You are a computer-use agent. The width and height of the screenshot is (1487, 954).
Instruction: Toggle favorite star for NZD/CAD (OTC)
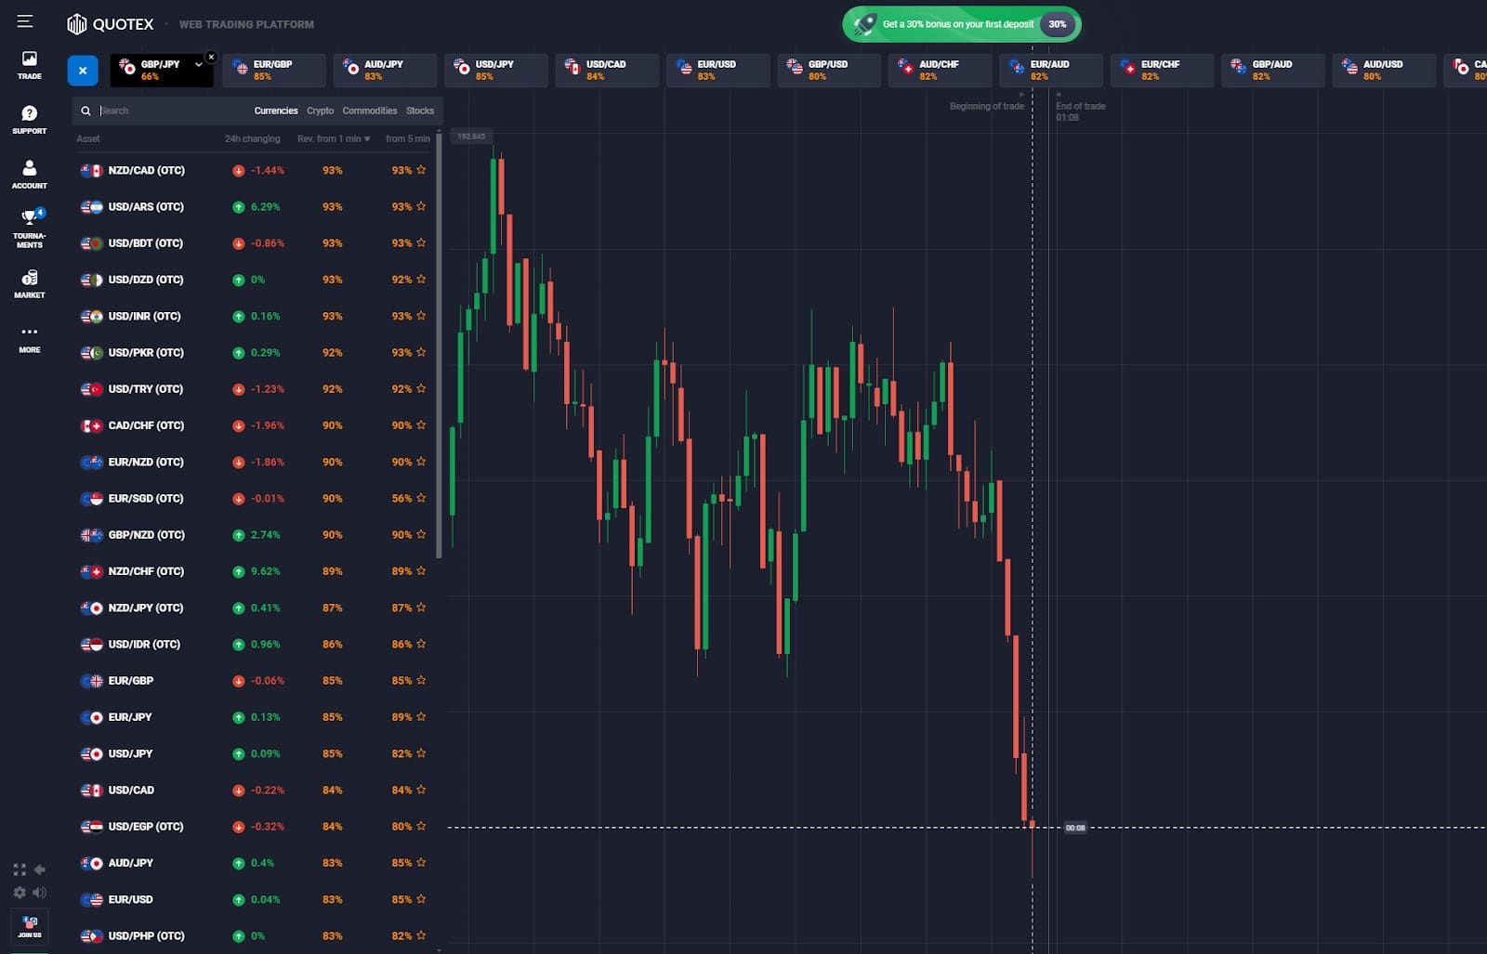tap(421, 170)
